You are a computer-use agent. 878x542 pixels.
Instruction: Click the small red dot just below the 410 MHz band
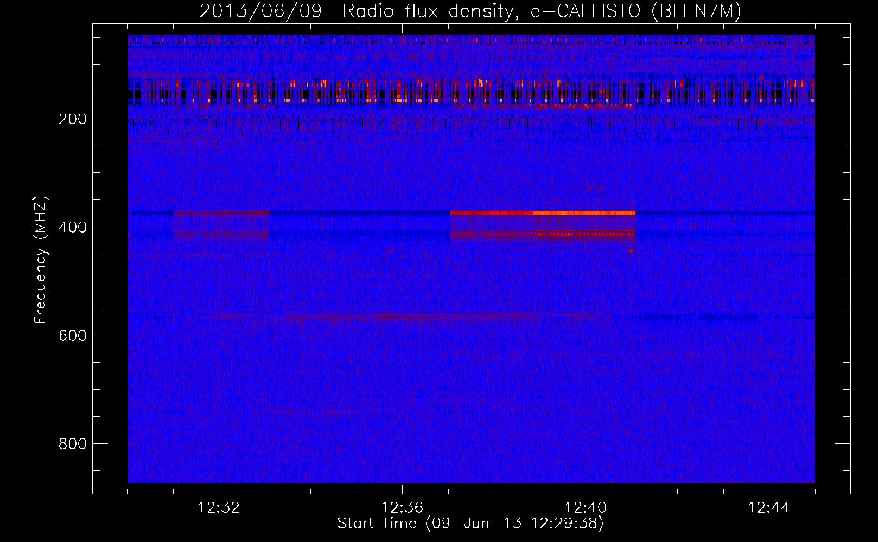pyautogui.click(x=631, y=251)
